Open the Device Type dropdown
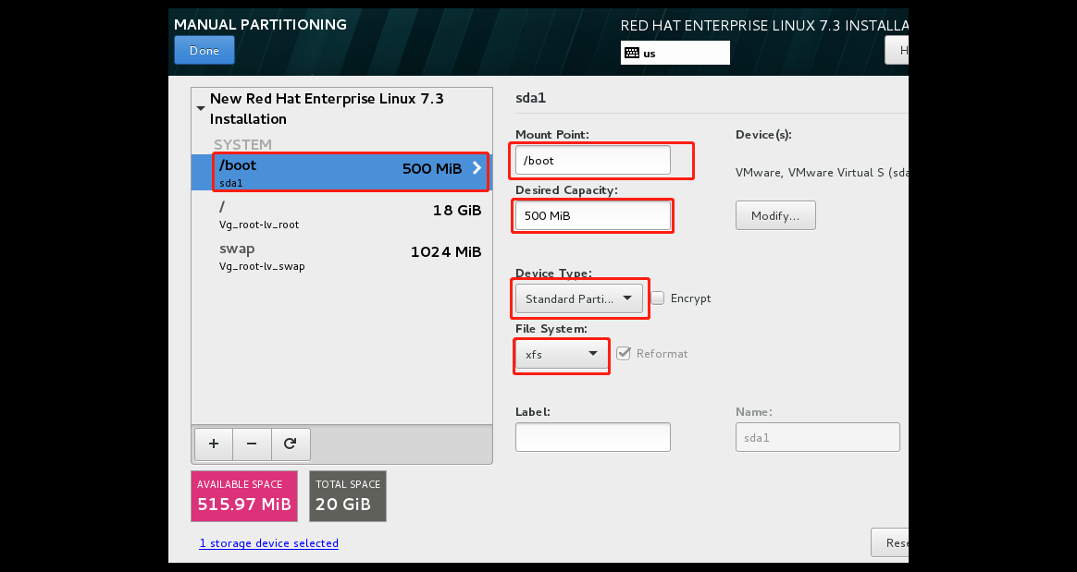This screenshot has width=1077, height=572. click(x=579, y=298)
